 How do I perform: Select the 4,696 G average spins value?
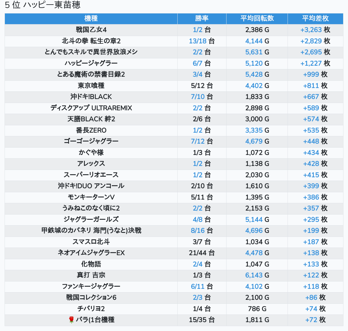tap(257, 230)
